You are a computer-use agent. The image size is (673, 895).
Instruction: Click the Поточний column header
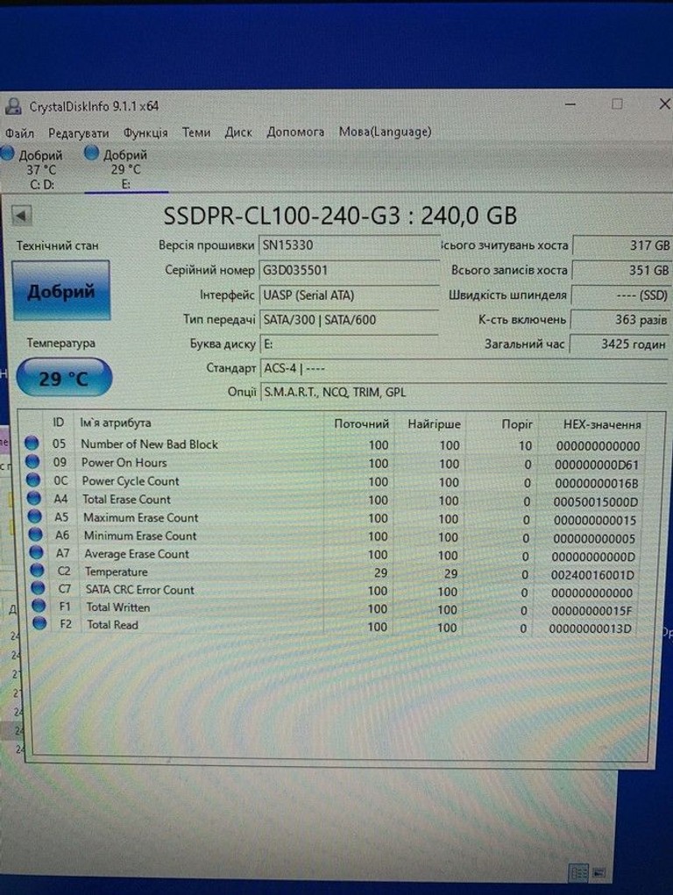361,423
